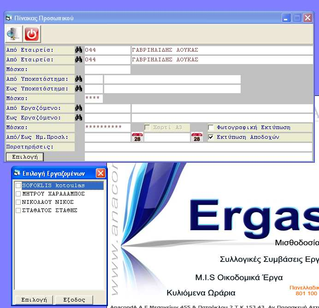This screenshot has width=319, height=308.
Task: Enable Φωτογραφική Εκτύπωση checkbox
Action: coord(211,128)
